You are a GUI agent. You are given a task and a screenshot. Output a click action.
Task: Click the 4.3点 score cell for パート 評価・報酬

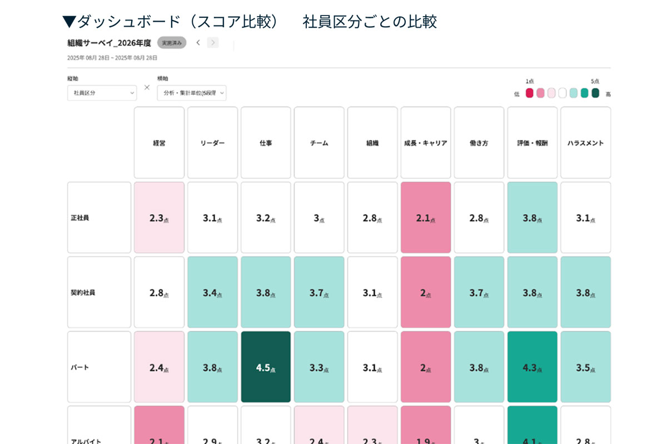tap(532, 367)
